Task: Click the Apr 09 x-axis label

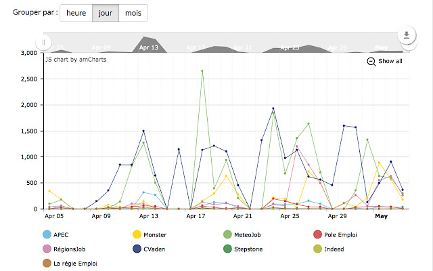Action: 101,216
